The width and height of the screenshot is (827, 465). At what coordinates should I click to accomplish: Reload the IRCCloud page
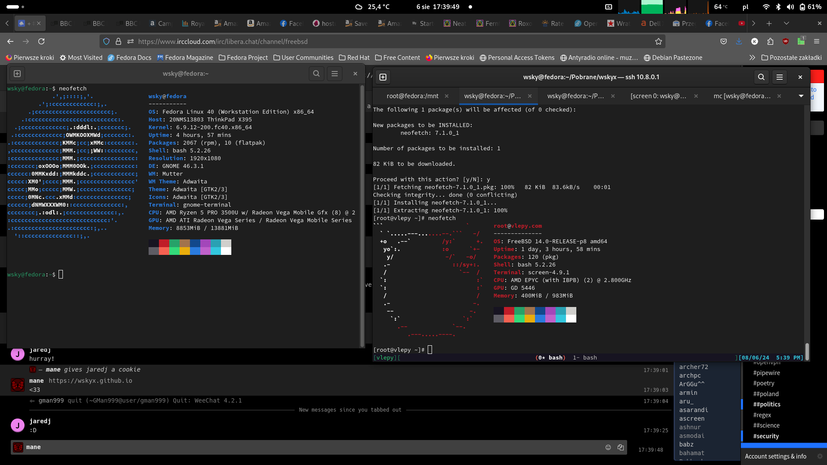click(41, 41)
